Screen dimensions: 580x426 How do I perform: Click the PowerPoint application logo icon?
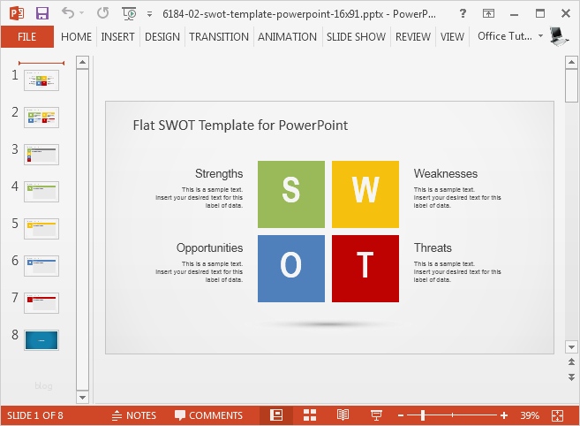pyautogui.click(x=16, y=14)
